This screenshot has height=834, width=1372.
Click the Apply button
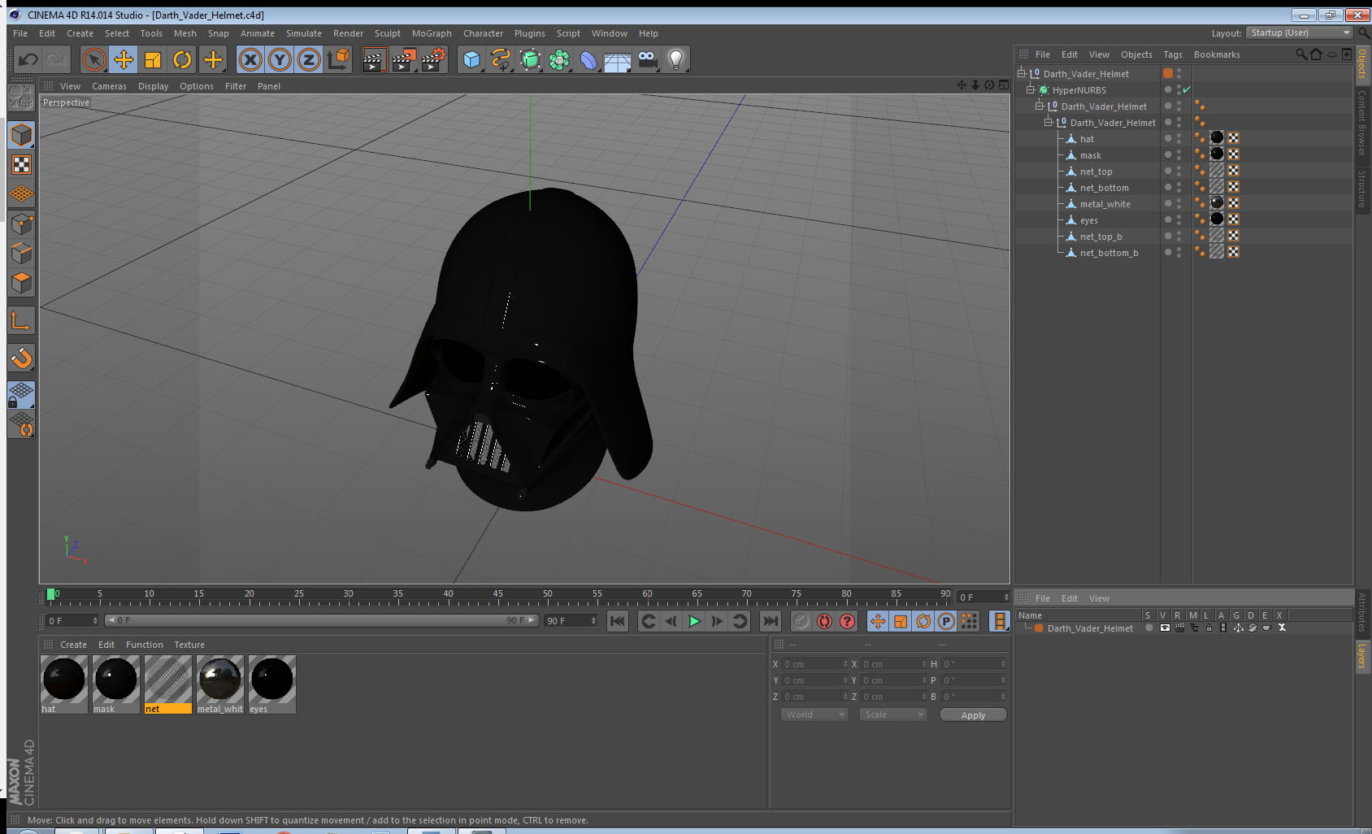tap(973, 715)
